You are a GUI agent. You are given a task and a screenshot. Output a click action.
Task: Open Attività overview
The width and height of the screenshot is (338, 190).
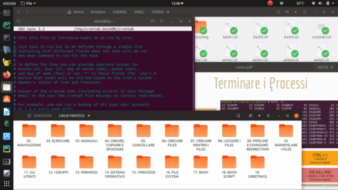(x=10, y=3)
